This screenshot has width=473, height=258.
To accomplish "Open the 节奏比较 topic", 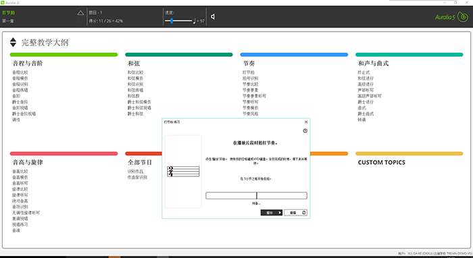I will (251, 84).
